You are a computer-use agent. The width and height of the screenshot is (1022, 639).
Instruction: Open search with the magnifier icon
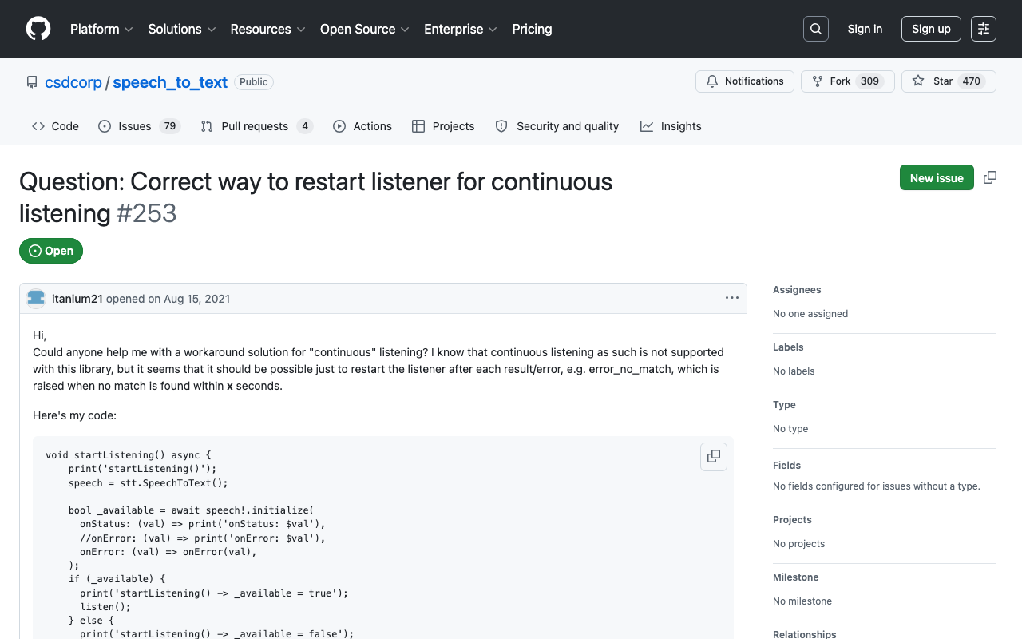[x=816, y=29]
